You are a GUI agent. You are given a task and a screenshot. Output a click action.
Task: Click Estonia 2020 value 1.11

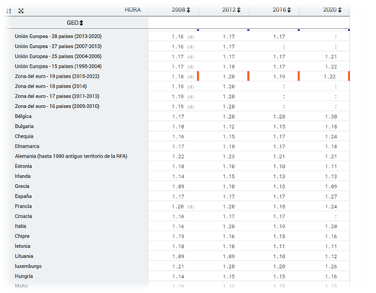(x=331, y=167)
